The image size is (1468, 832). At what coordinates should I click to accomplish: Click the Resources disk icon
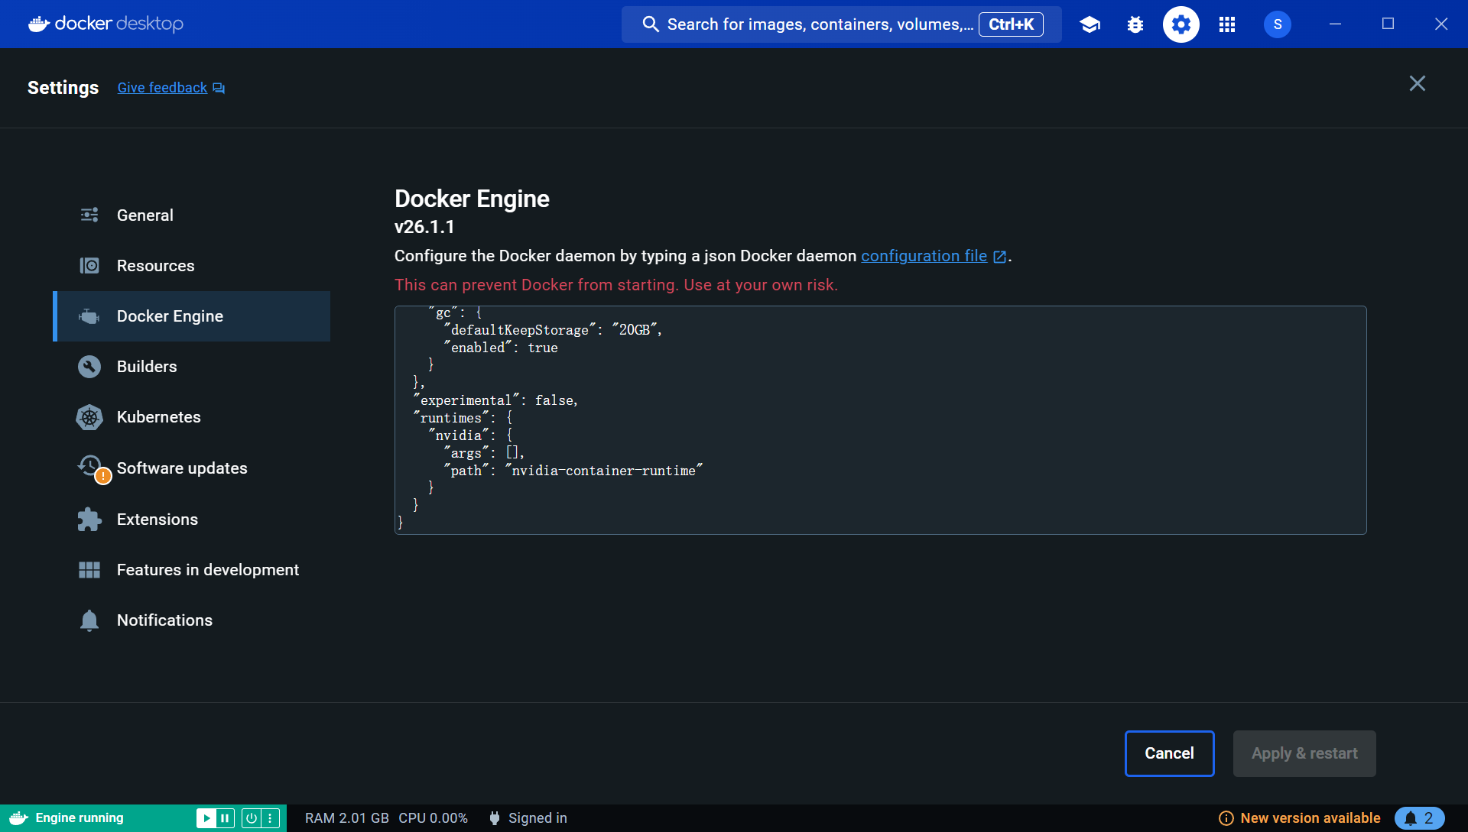(x=89, y=265)
